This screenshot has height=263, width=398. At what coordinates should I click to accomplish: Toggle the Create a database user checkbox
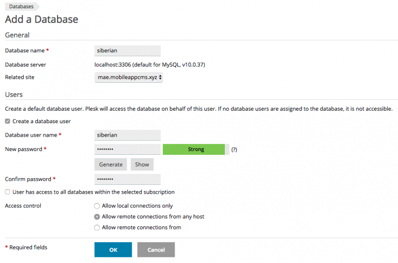pos(8,121)
